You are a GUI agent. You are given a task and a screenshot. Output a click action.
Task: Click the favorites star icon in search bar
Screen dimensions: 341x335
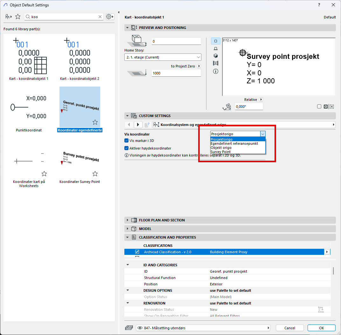point(18,17)
